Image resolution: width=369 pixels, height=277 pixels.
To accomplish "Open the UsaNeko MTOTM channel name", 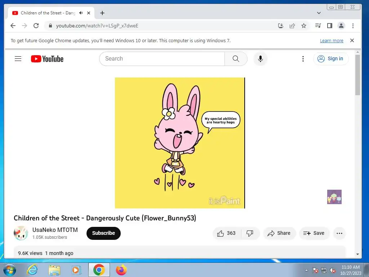I will (x=55, y=230).
